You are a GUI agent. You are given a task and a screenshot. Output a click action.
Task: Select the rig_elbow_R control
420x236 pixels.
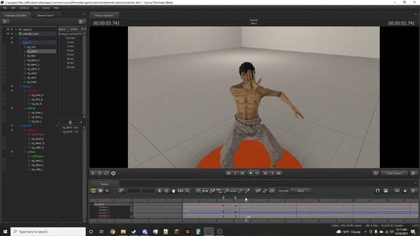(37, 143)
